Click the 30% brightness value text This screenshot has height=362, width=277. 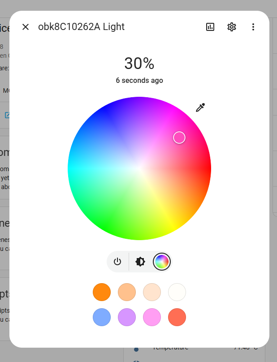pyautogui.click(x=139, y=64)
